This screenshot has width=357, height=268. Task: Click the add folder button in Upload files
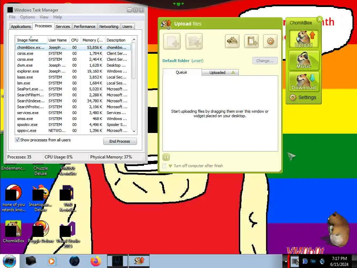[194, 41]
